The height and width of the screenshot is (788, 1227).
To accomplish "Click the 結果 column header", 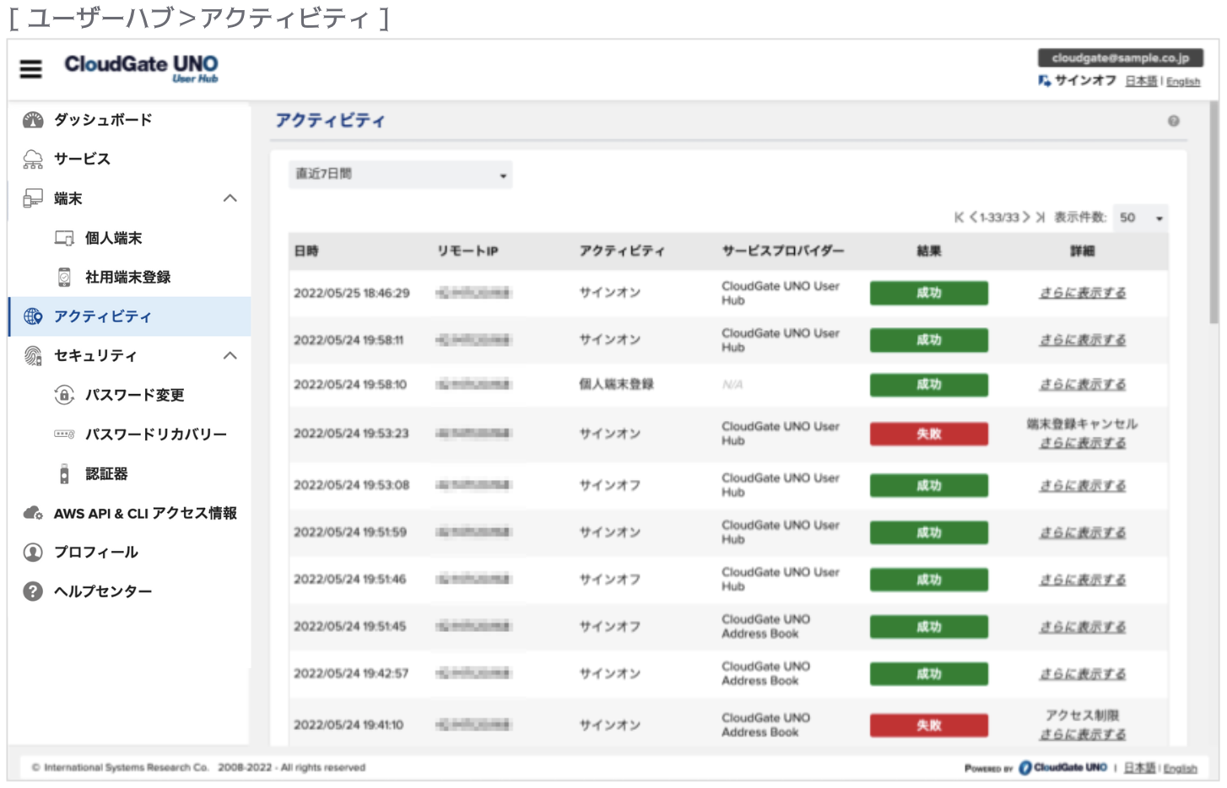I will (929, 251).
